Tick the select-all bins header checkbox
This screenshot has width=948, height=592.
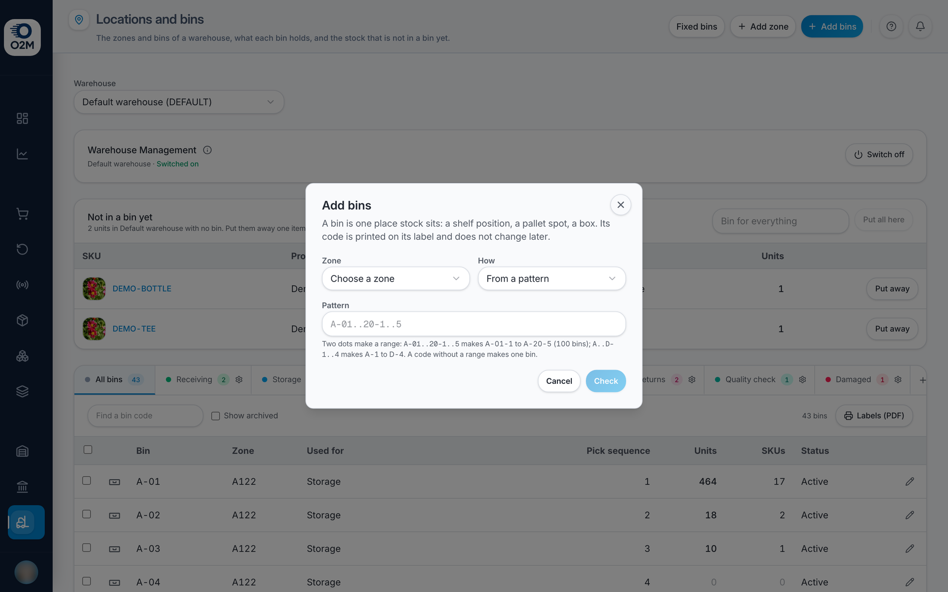(x=88, y=449)
